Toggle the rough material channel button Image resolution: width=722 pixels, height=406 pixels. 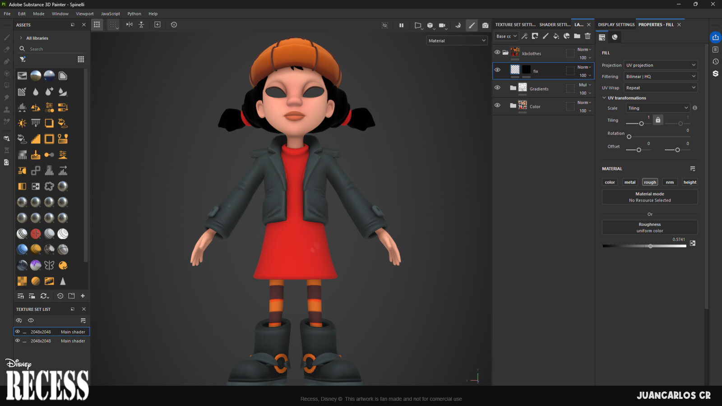(x=650, y=182)
